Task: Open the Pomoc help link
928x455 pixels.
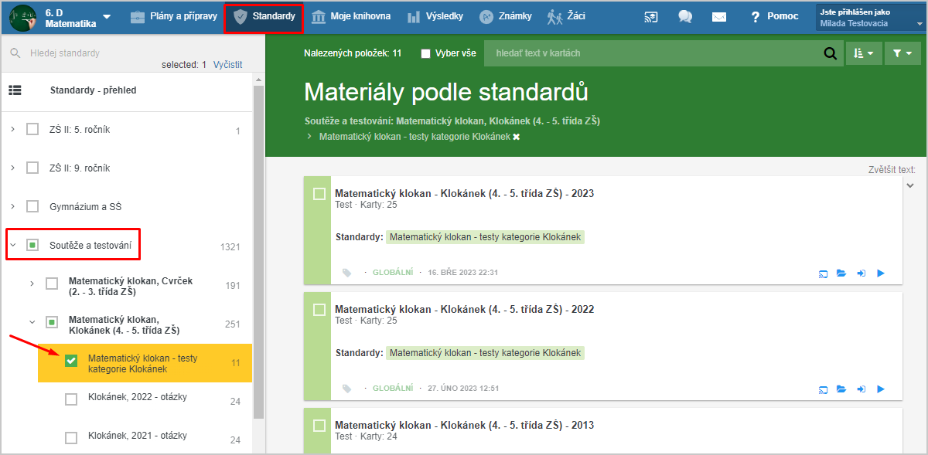Action: [x=774, y=16]
